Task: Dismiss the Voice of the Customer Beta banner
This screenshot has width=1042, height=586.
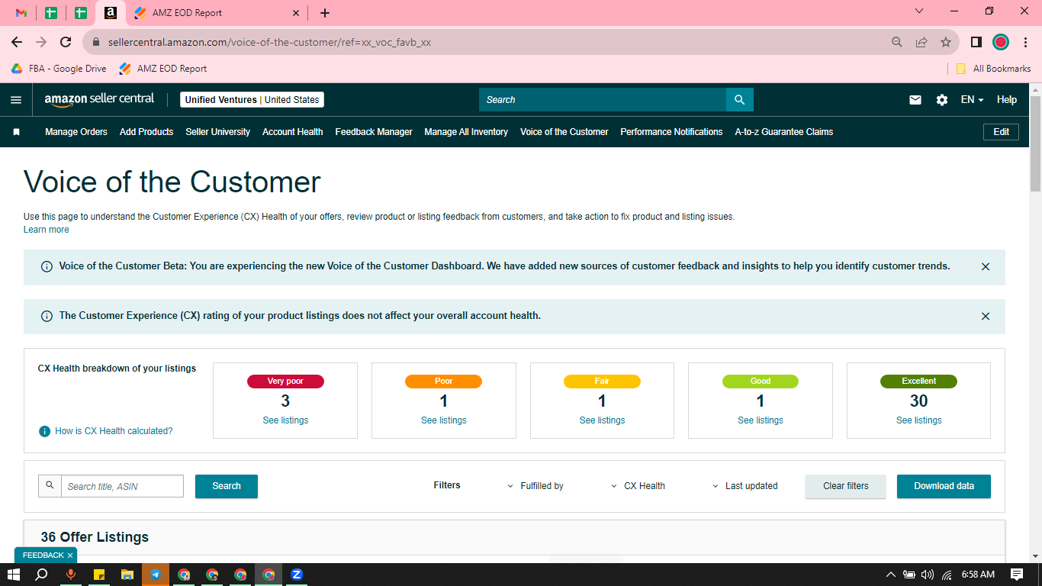Action: point(986,267)
